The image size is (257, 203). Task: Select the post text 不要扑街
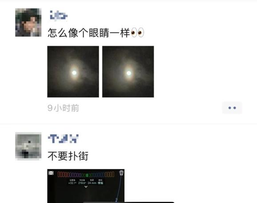(x=68, y=156)
